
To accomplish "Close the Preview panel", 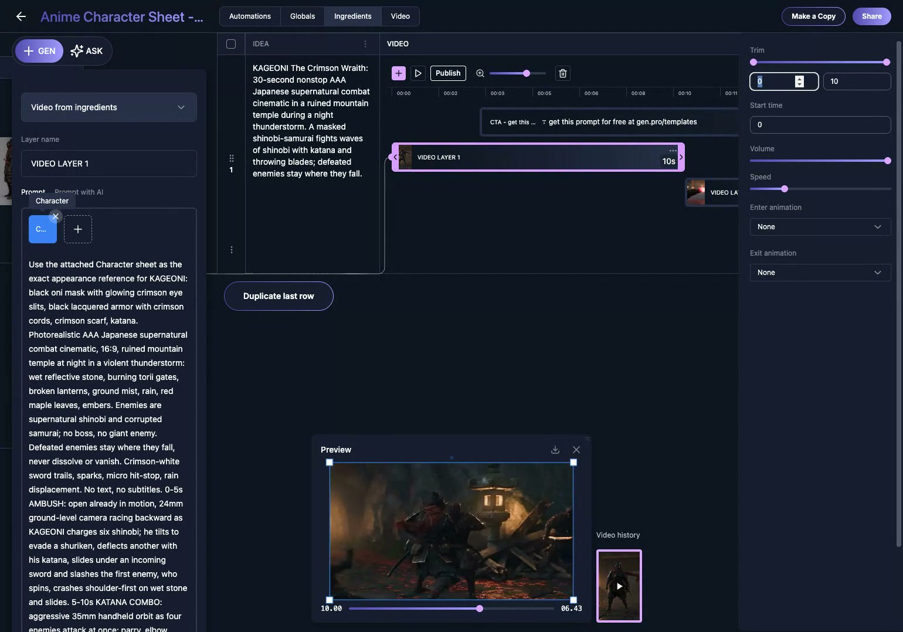I will pyautogui.click(x=576, y=450).
